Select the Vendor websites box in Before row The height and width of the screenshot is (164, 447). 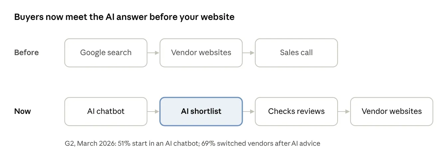click(201, 53)
